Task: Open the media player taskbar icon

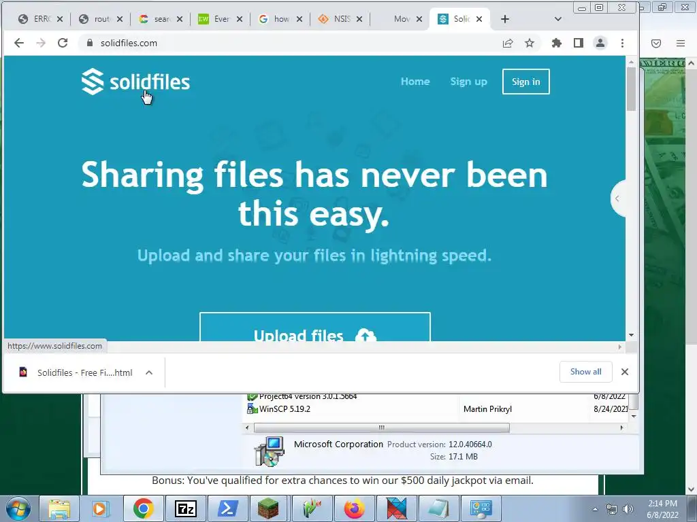Action: pyautogui.click(x=101, y=508)
